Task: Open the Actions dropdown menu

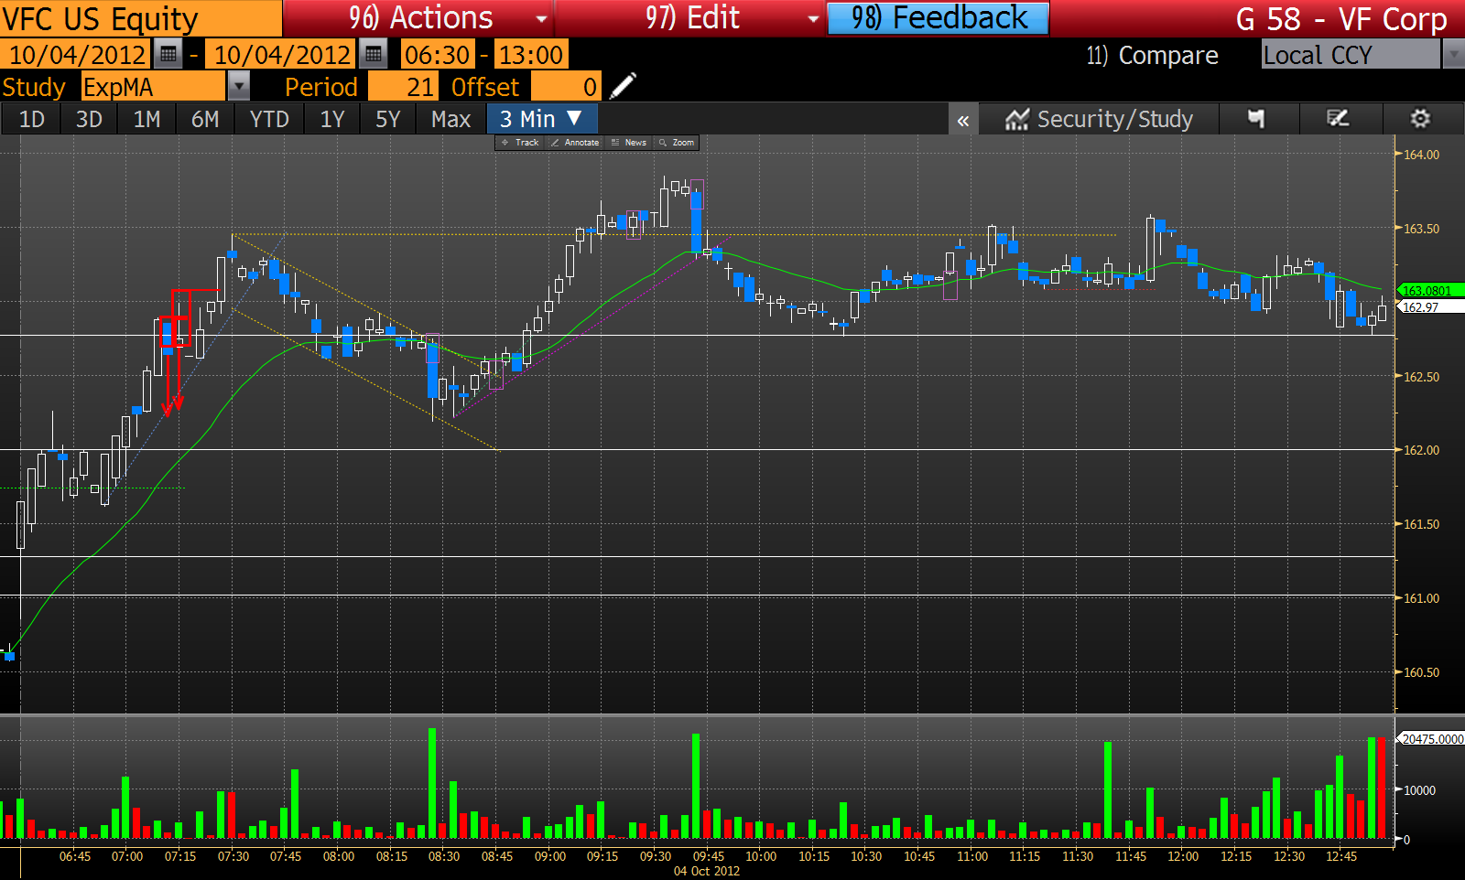Action: coord(418,18)
